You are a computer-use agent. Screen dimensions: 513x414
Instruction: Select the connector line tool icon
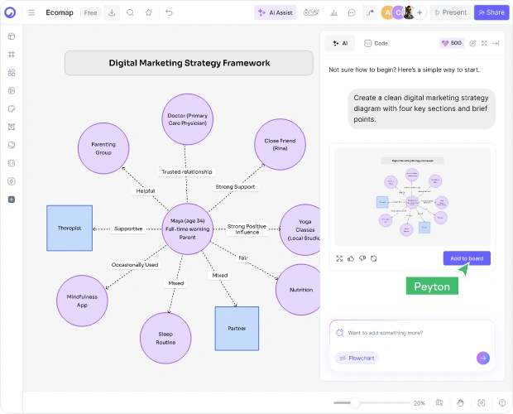point(370,12)
